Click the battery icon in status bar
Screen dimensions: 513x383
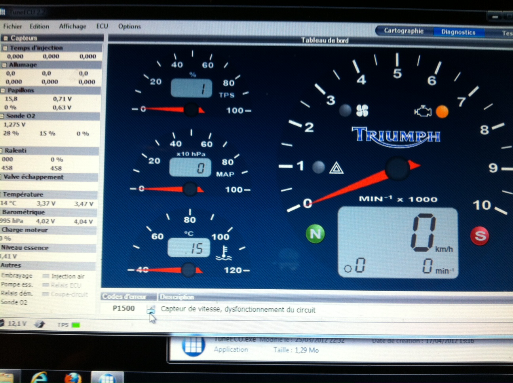[x=2, y=323]
